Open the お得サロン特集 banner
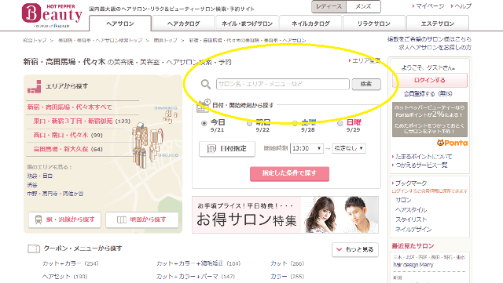This screenshot has height=283, width=503. coord(285,215)
